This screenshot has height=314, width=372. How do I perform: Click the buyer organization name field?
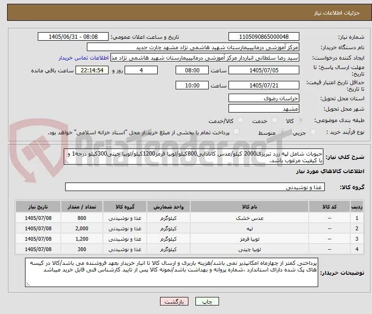(x=193, y=47)
